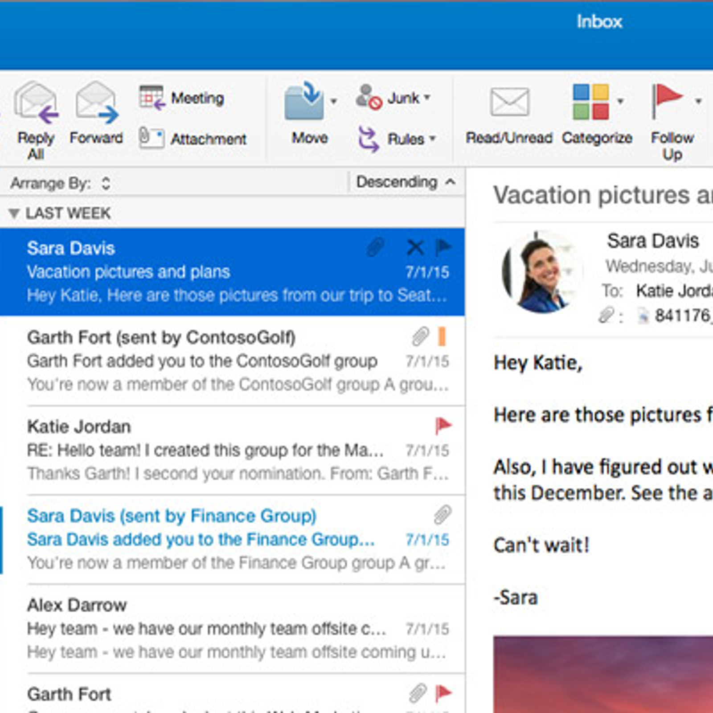The width and height of the screenshot is (713, 713).
Task: Click the Rules button label
Action: [406, 139]
